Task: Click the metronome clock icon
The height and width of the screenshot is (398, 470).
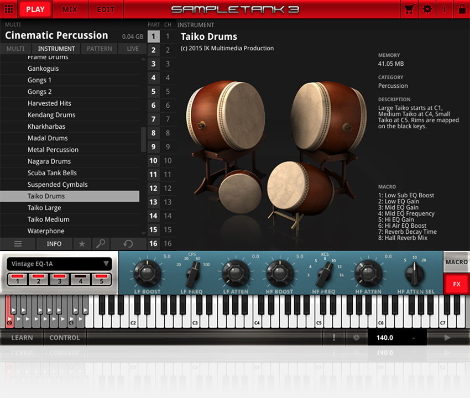Action: click(x=356, y=337)
